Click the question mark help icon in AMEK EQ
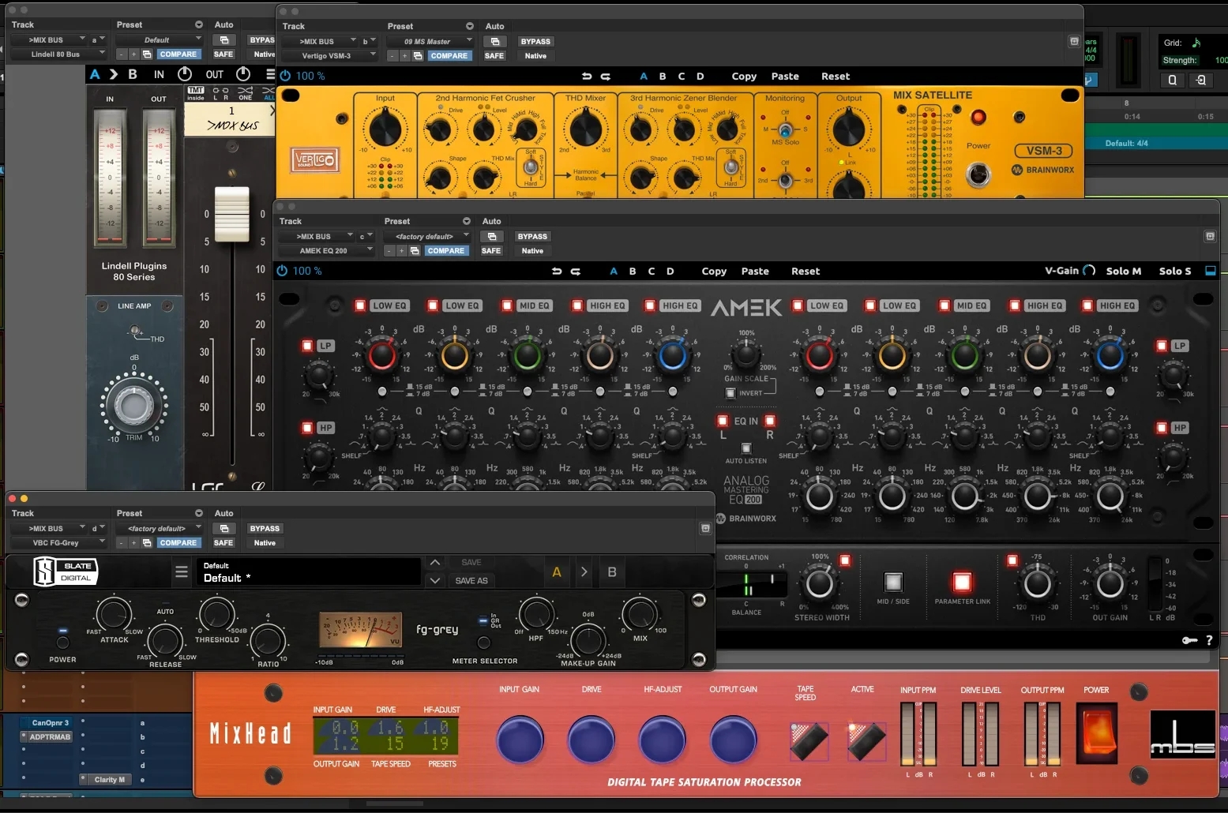 tap(1209, 640)
